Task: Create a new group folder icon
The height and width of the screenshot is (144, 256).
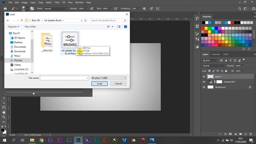Action: click(240, 134)
